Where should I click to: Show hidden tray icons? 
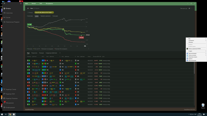coord(189,115)
